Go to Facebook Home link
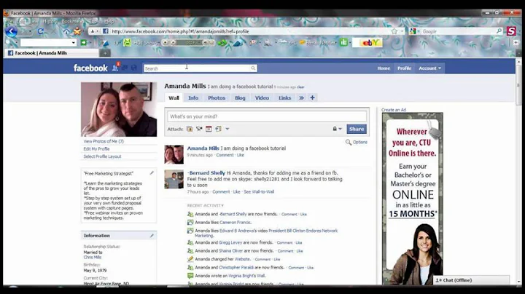Image resolution: width=525 pixels, height=294 pixels. point(384,68)
